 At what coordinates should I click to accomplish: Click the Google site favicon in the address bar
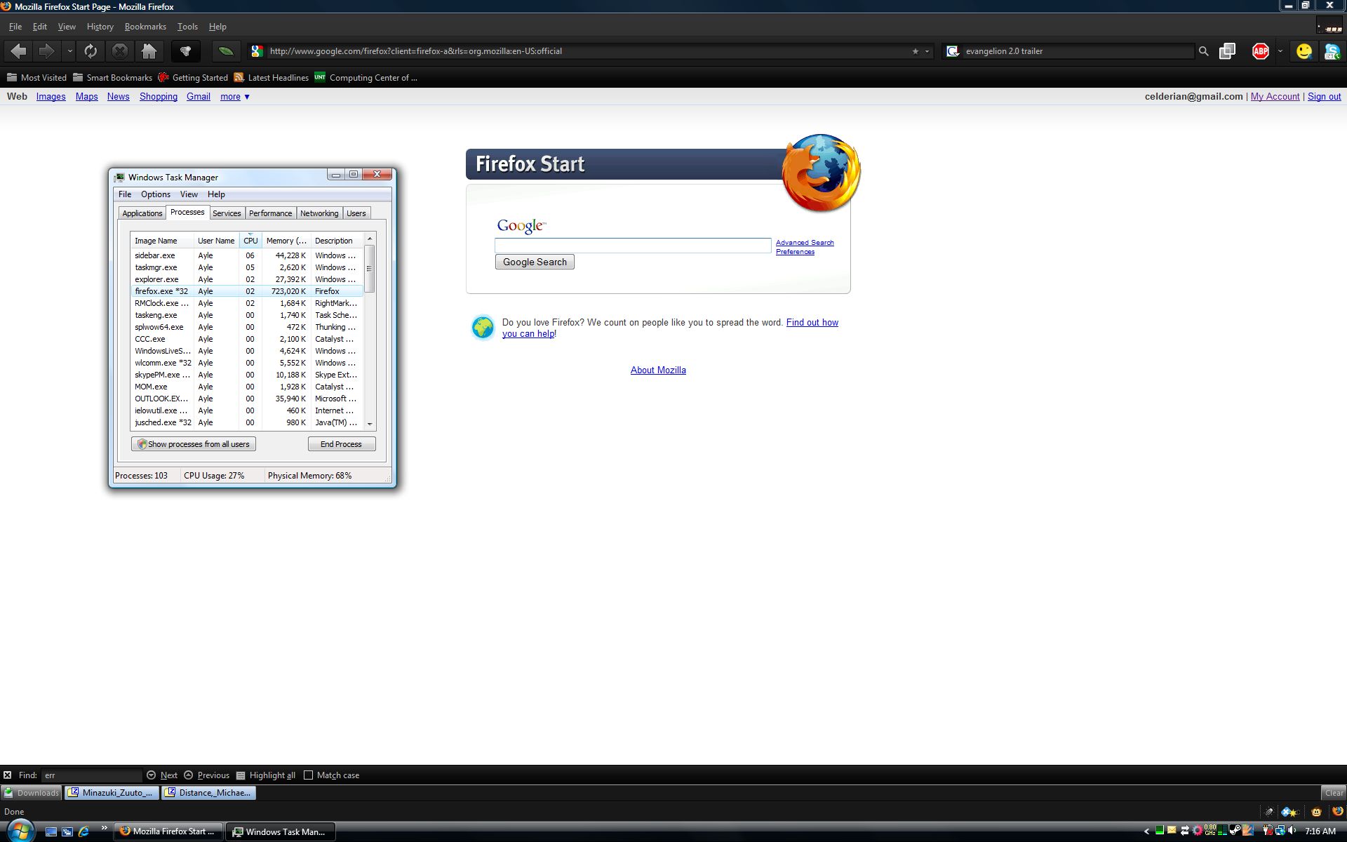pos(257,51)
